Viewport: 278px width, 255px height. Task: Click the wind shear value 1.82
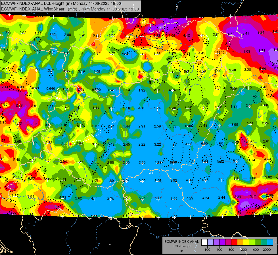[53, 34]
